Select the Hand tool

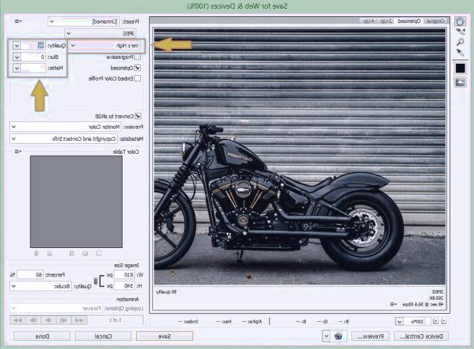pos(460,21)
